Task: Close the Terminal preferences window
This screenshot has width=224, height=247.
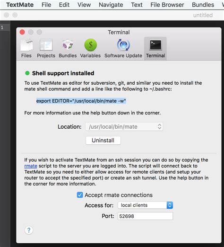Action: [22, 32]
